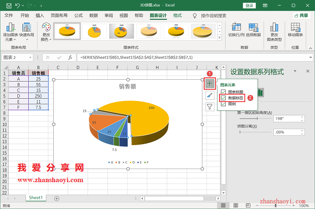This screenshot has height=209, width=315.
Task: Increase first slice angle with spinner up
Action: (302, 117)
